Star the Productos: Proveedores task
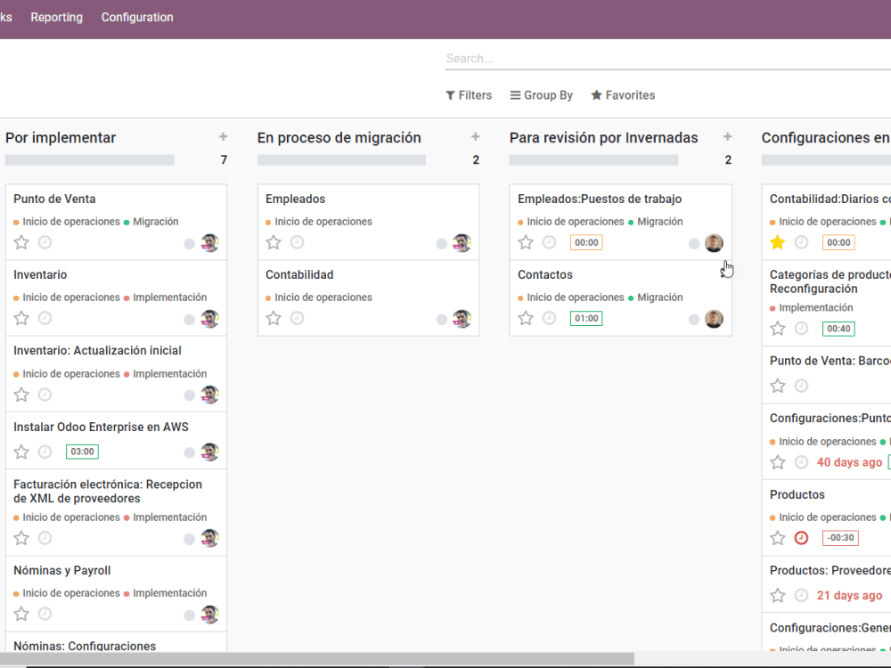The image size is (891, 668). pyautogui.click(x=777, y=595)
